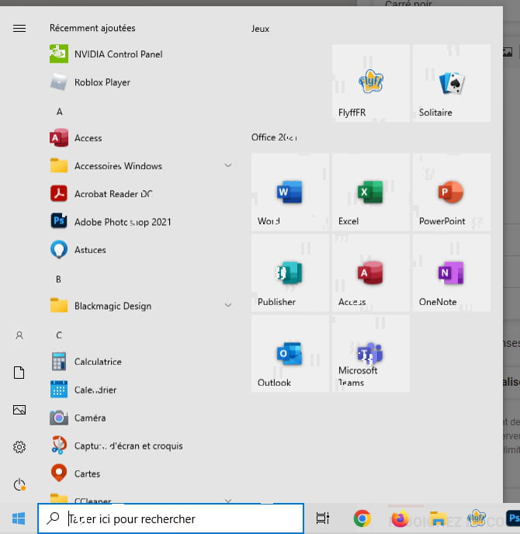Open Settings gear in Start sidebar
Screen dimensions: 520x534
click(19, 447)
